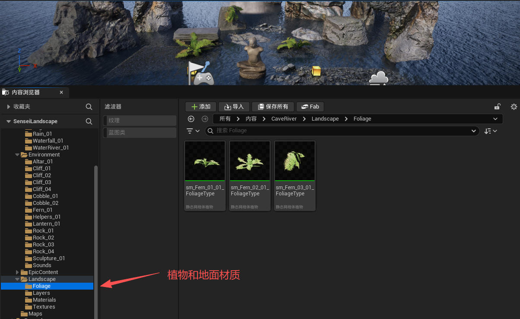Open the Fab marketplace button
The image size is (520, 319).
[x=310, y=107]
